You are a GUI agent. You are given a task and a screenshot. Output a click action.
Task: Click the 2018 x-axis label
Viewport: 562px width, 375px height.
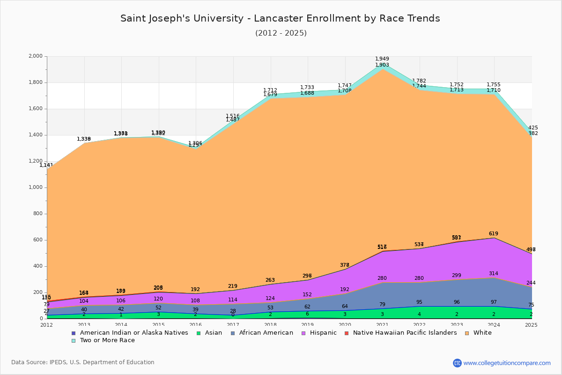(270, 325)
